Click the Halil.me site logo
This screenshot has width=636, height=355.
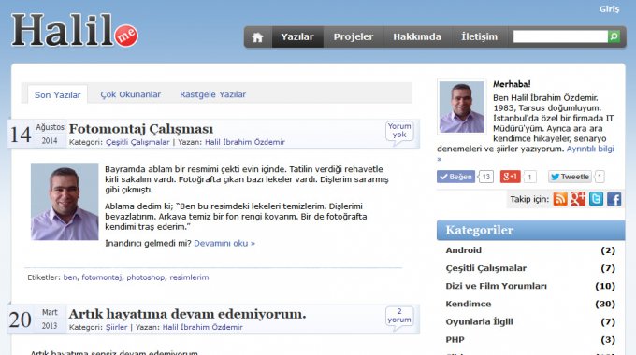click(75, 30)
